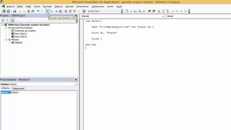The width and height of the screenshot is (231, 130).
Task: Toggle Folders in the Project panel
Action: 12,20
